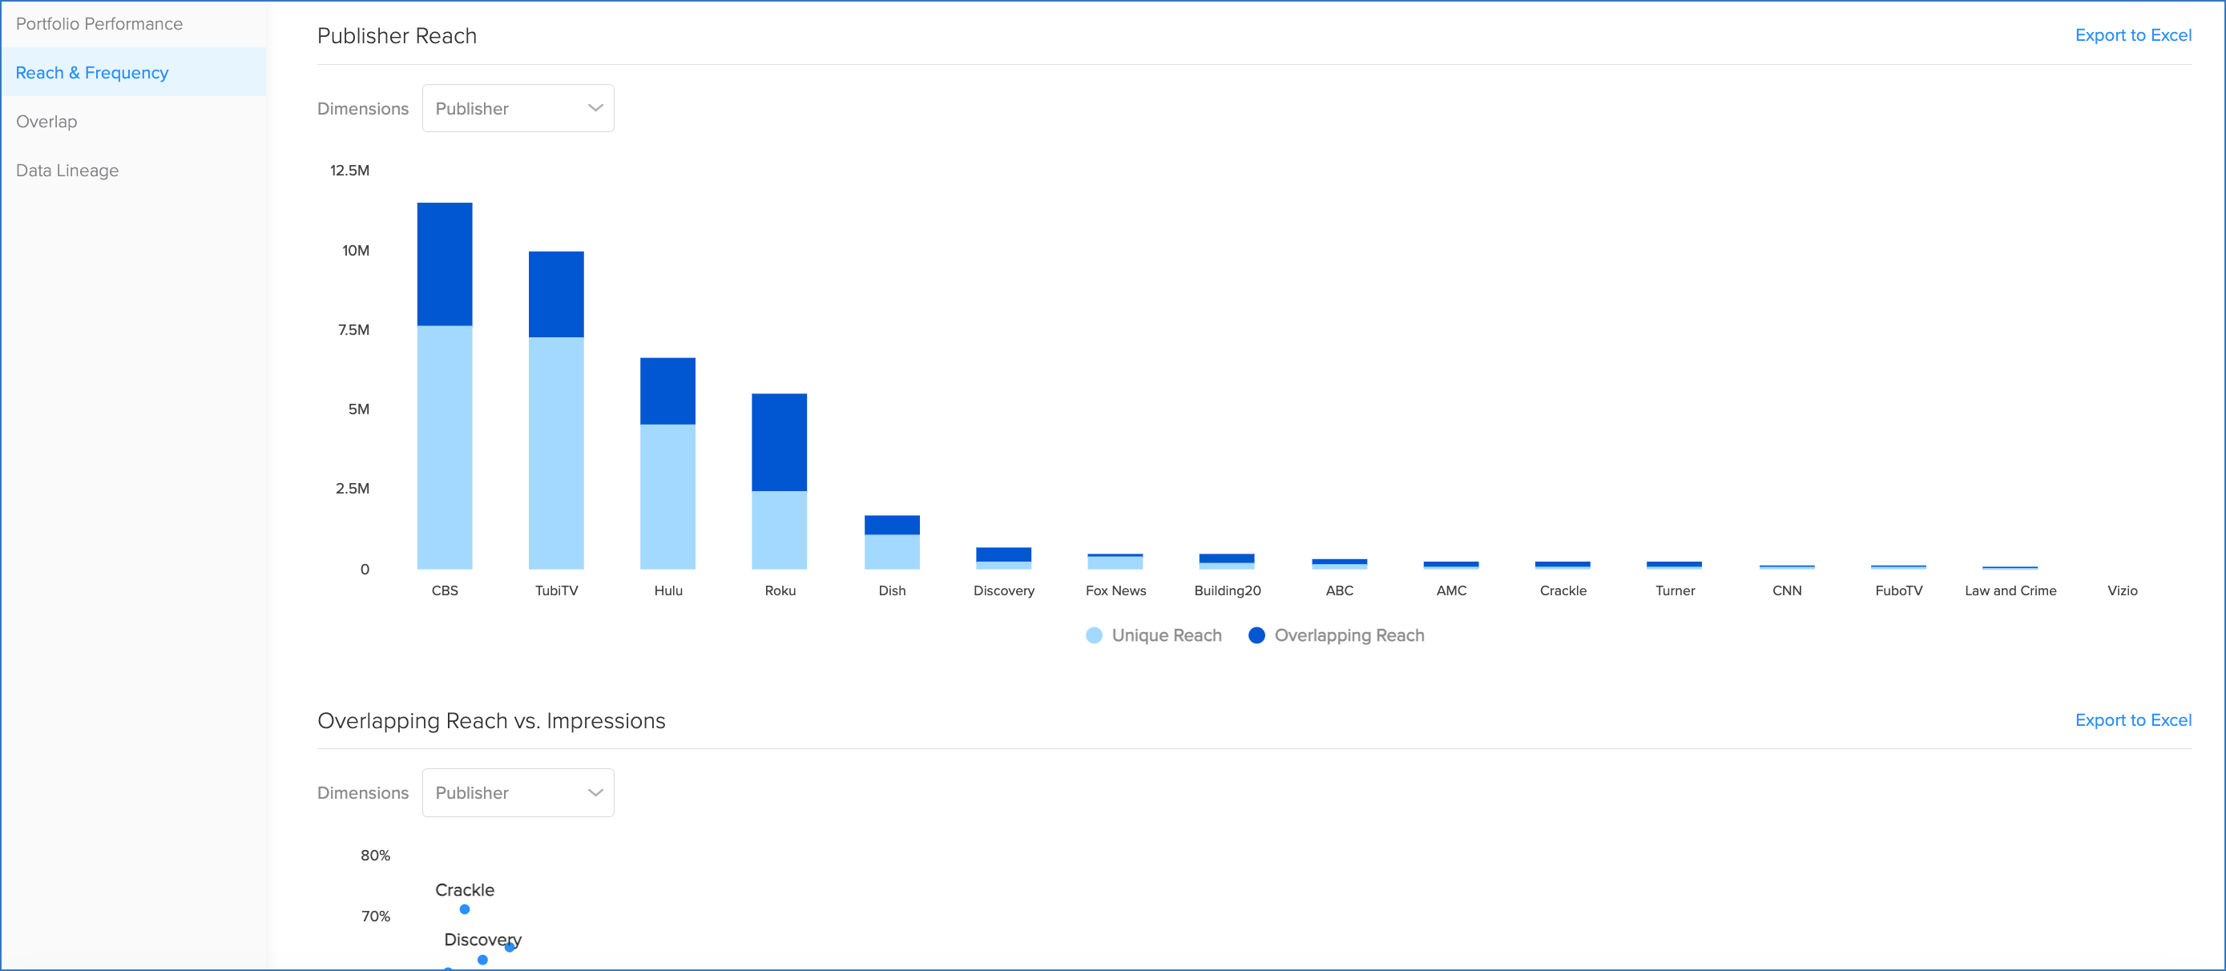Click the Dish bar in the reach chart

click(892, 544)
